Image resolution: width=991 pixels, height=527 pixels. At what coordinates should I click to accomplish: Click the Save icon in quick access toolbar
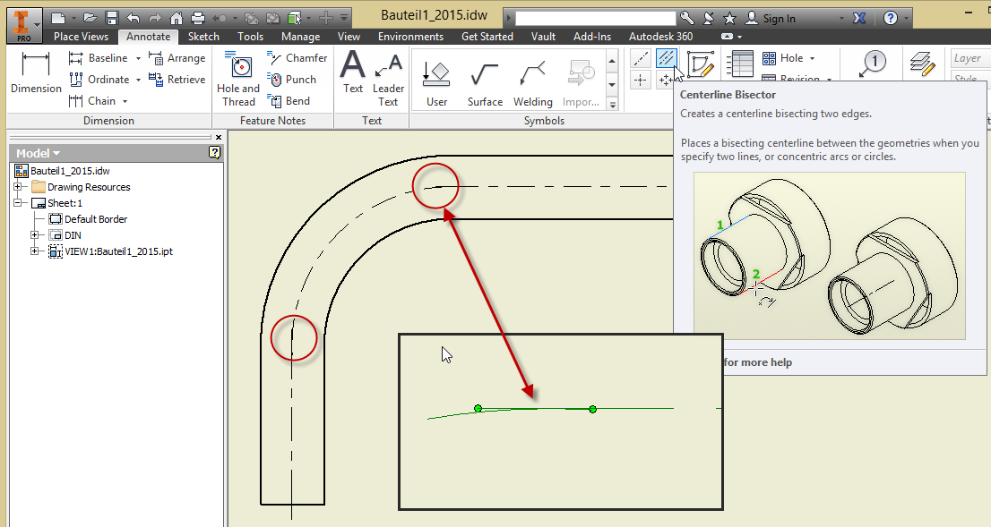tap(112, 18)
